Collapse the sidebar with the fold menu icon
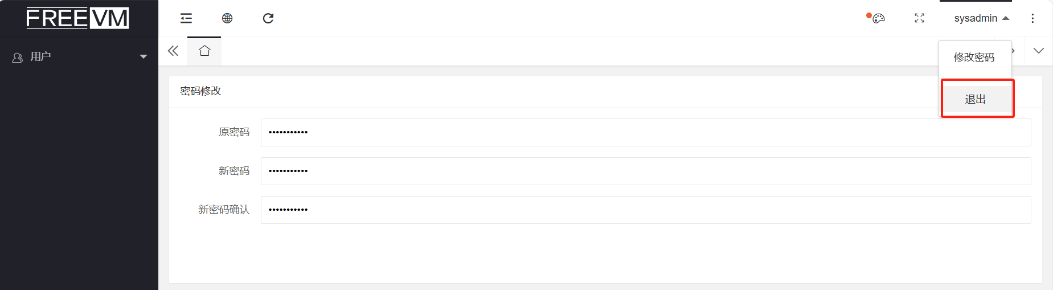This screenshot has height=290, width=1053. (x=186, y=18)
